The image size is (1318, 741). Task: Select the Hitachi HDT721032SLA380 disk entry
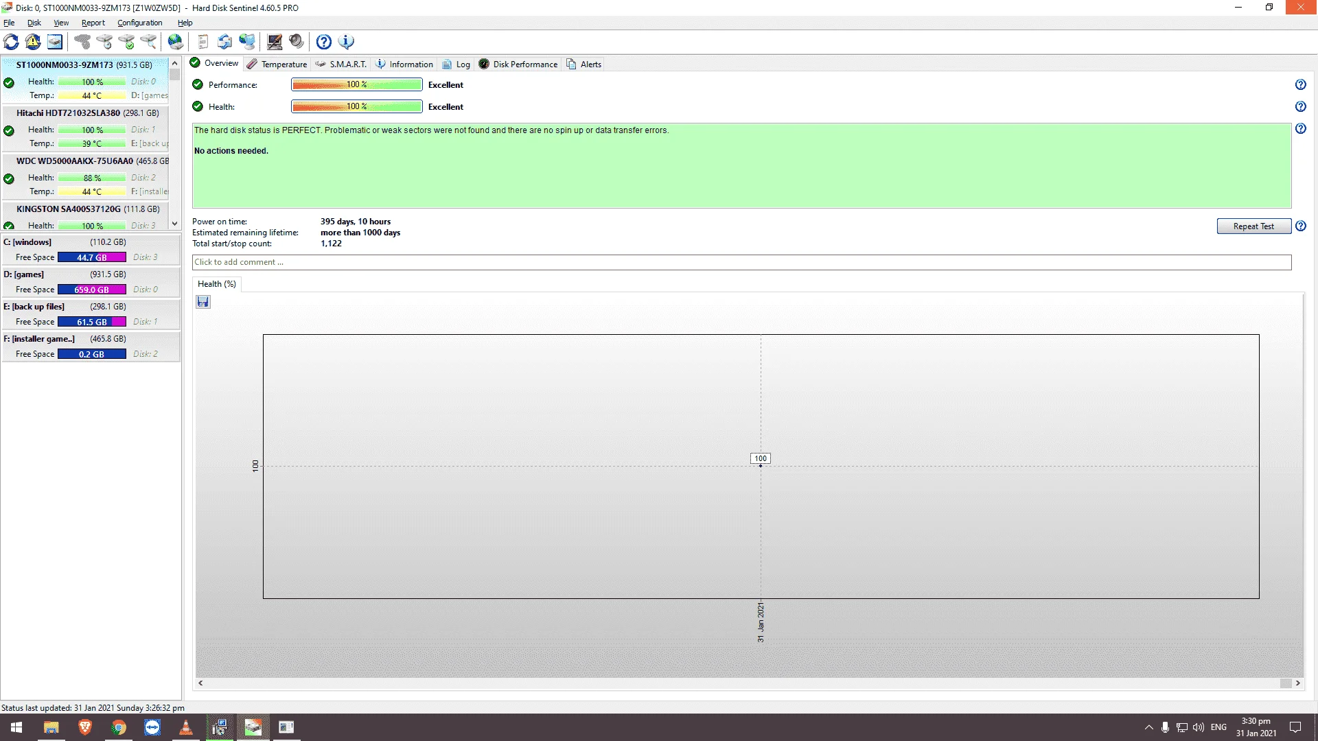pyautogui.click(x=85, y=128)
